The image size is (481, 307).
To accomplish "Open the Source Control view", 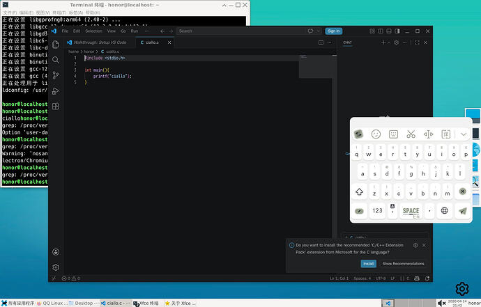I will pyautogui.click(x=56, y=75).
